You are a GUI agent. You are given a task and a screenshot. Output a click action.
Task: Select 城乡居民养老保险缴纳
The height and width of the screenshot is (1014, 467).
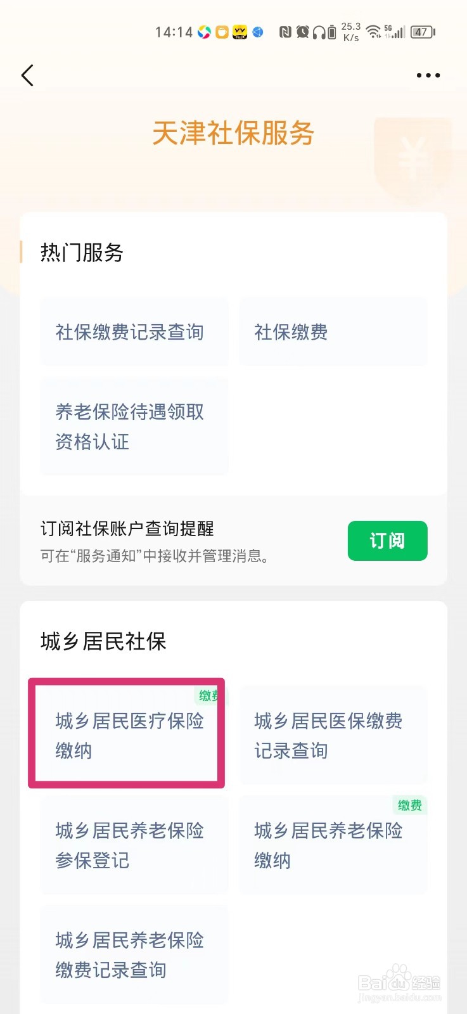click(333, 845)
